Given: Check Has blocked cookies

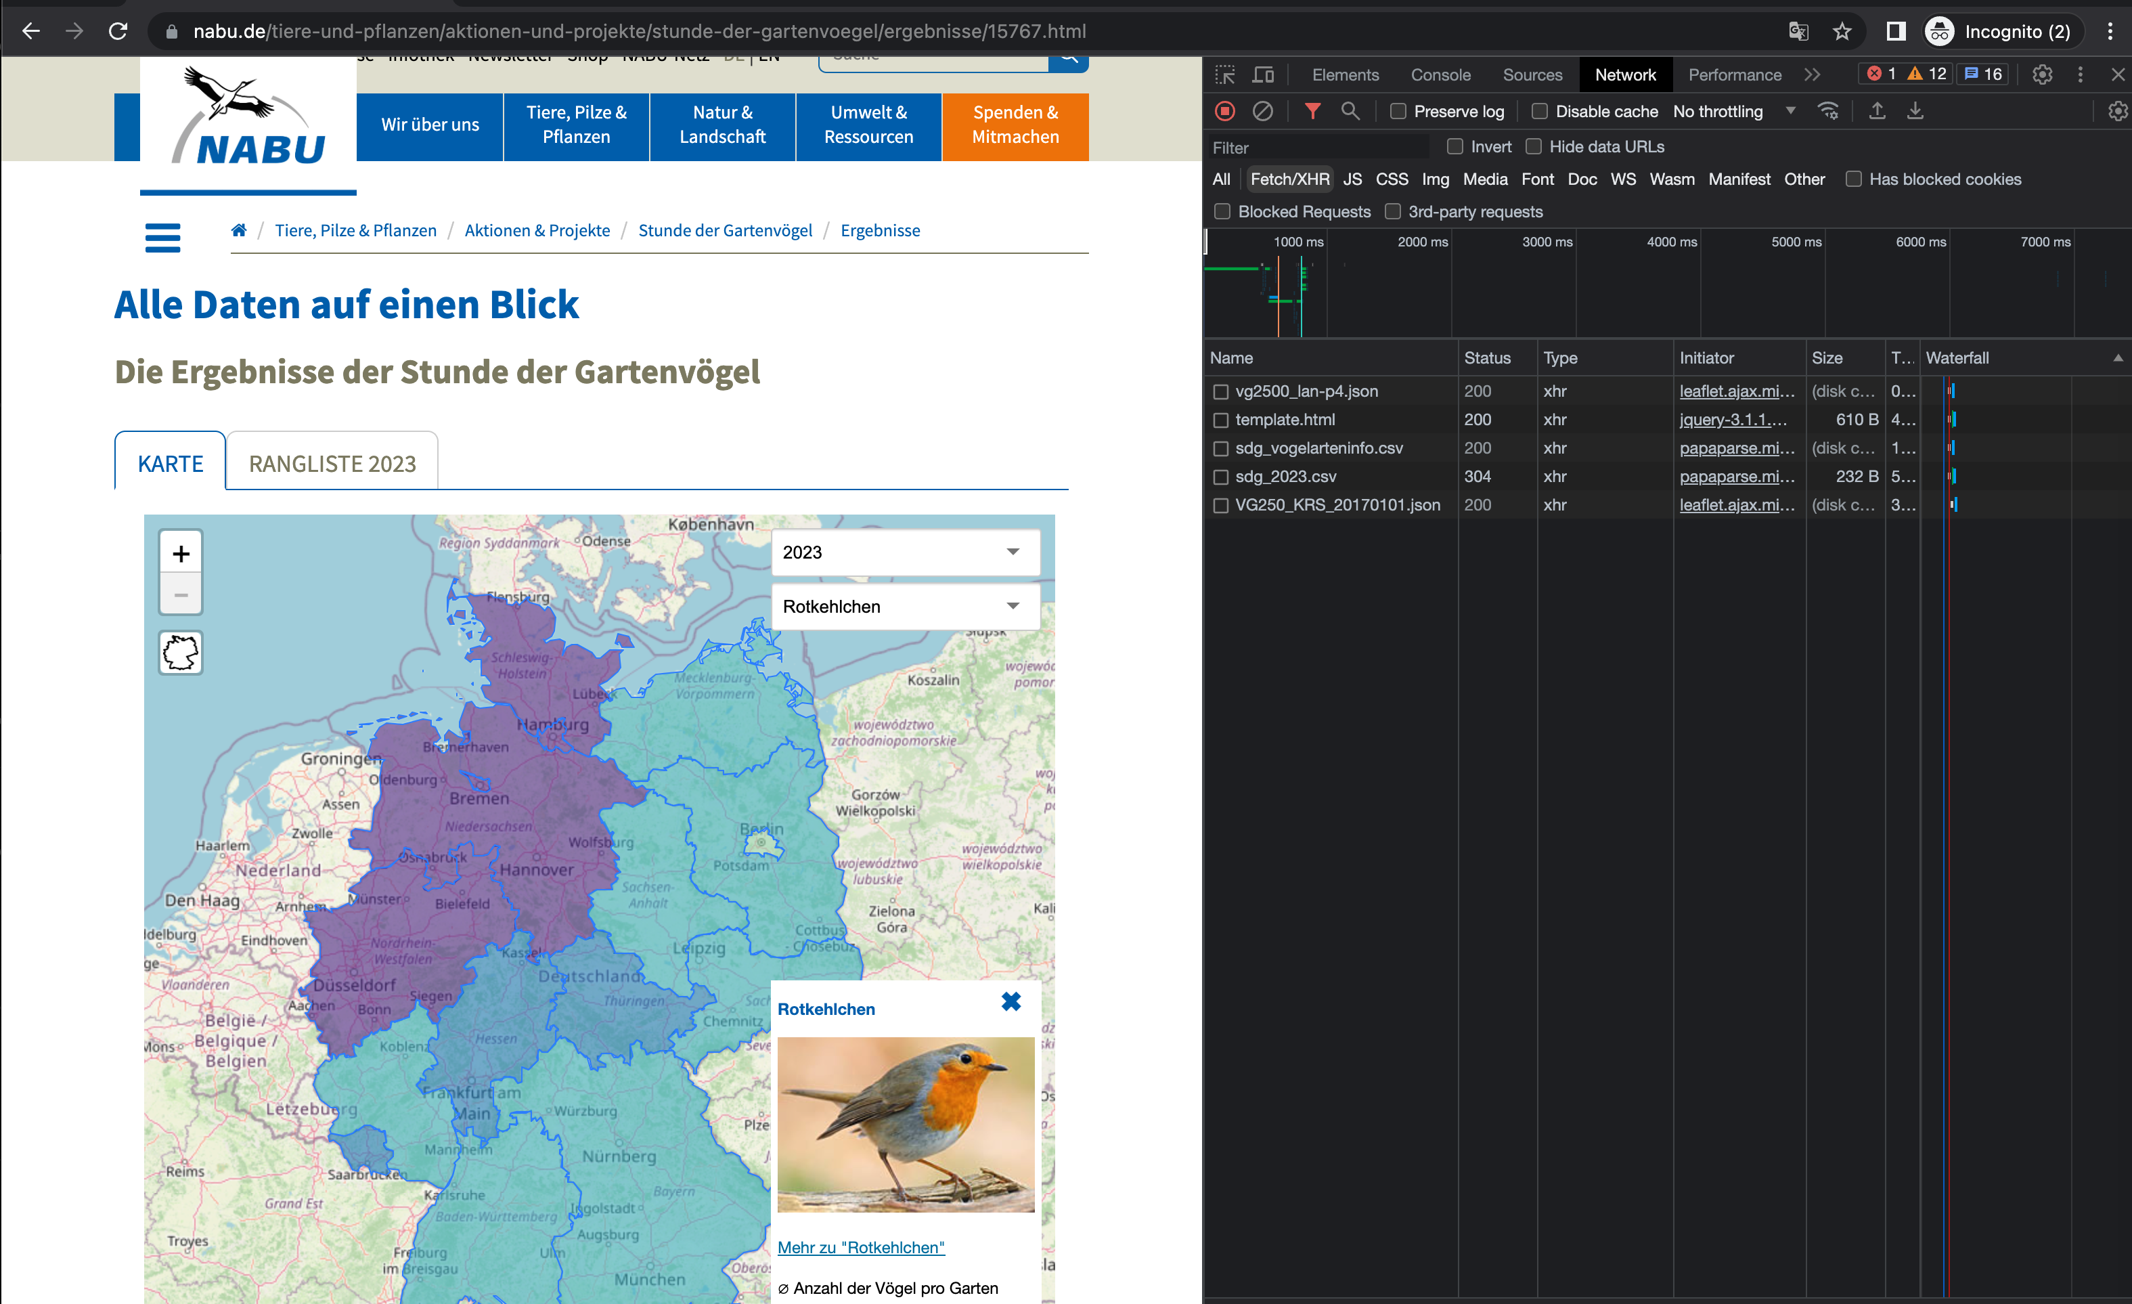Looking at the screenshot, I should pos(1853,179).
